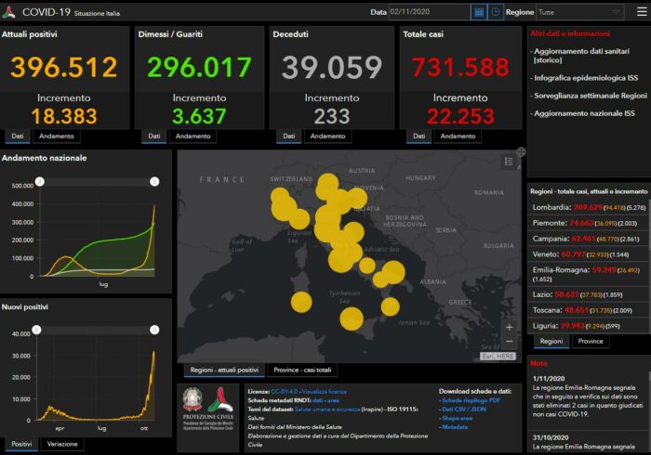This screenshot has width=651, height=455.
Task: Select the Province tab in regions list
Action: pyautogui.click(x=590, y=341)
